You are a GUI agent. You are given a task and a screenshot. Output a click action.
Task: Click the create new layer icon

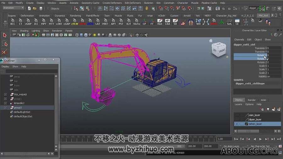273,109
